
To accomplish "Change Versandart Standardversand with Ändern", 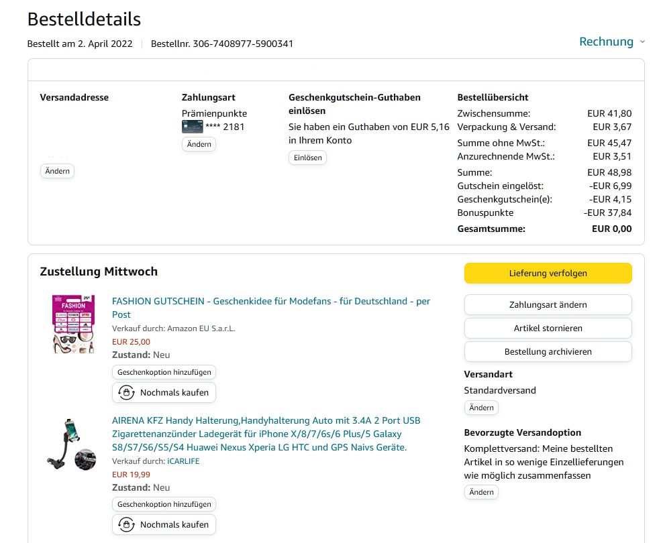I will pos(481,408).
